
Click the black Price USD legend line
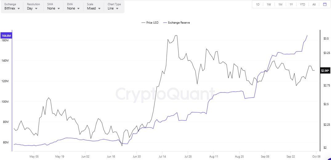143,23
